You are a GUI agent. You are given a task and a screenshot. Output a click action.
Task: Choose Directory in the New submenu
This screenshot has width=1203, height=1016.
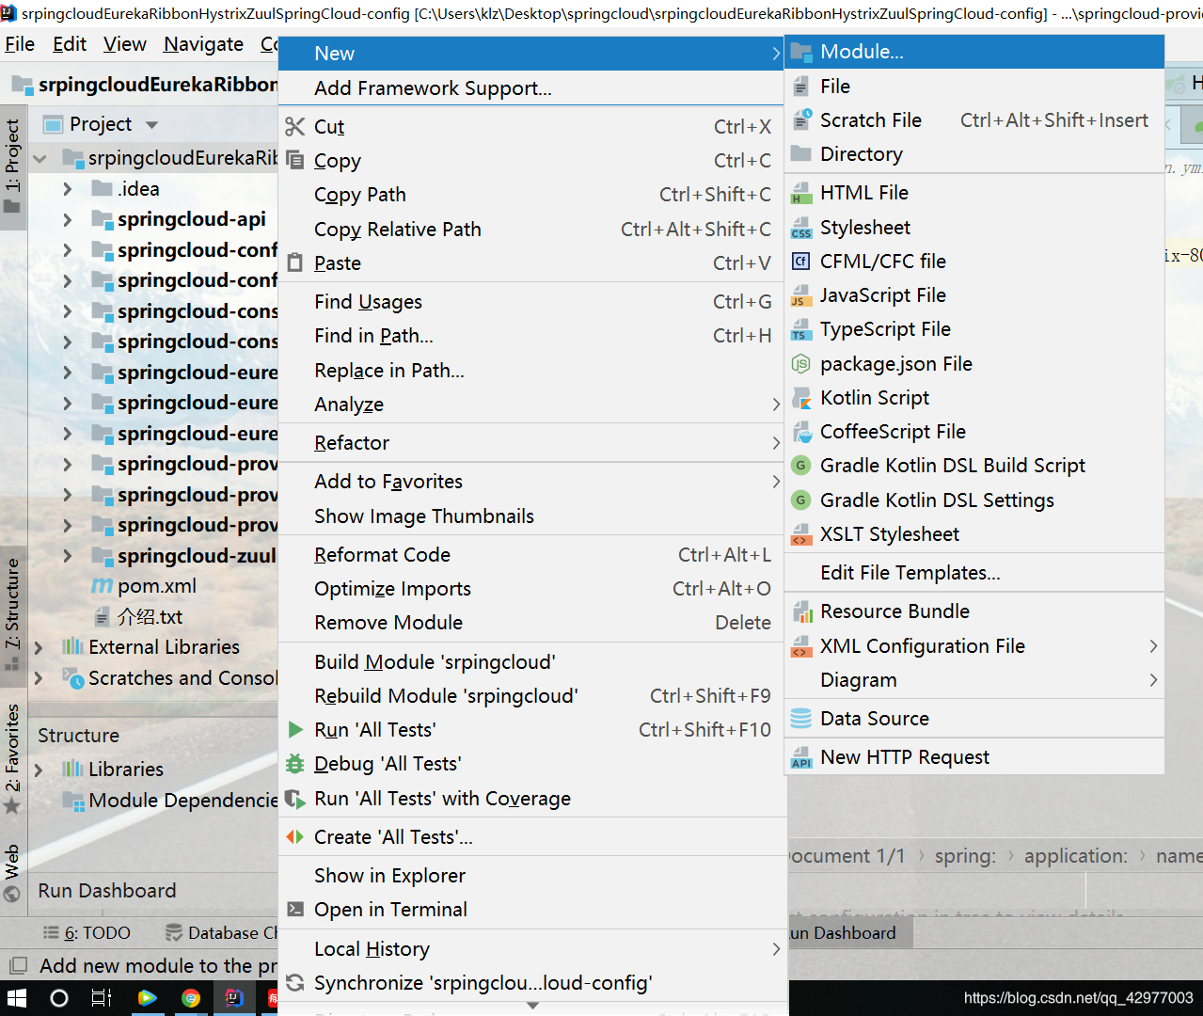pyautogui.click(x=974, y=154)
